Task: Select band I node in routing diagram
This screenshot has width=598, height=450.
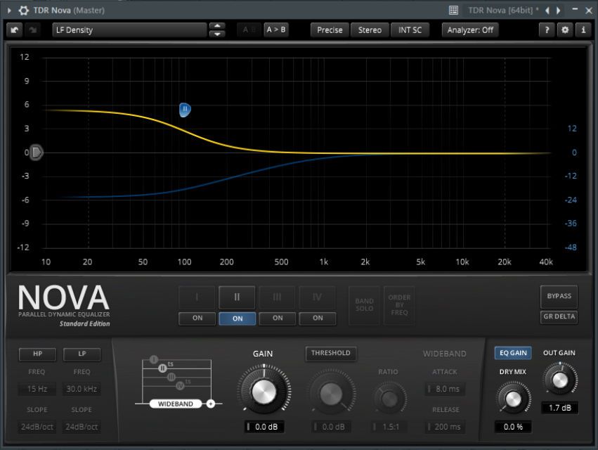Action: (154, 359)
